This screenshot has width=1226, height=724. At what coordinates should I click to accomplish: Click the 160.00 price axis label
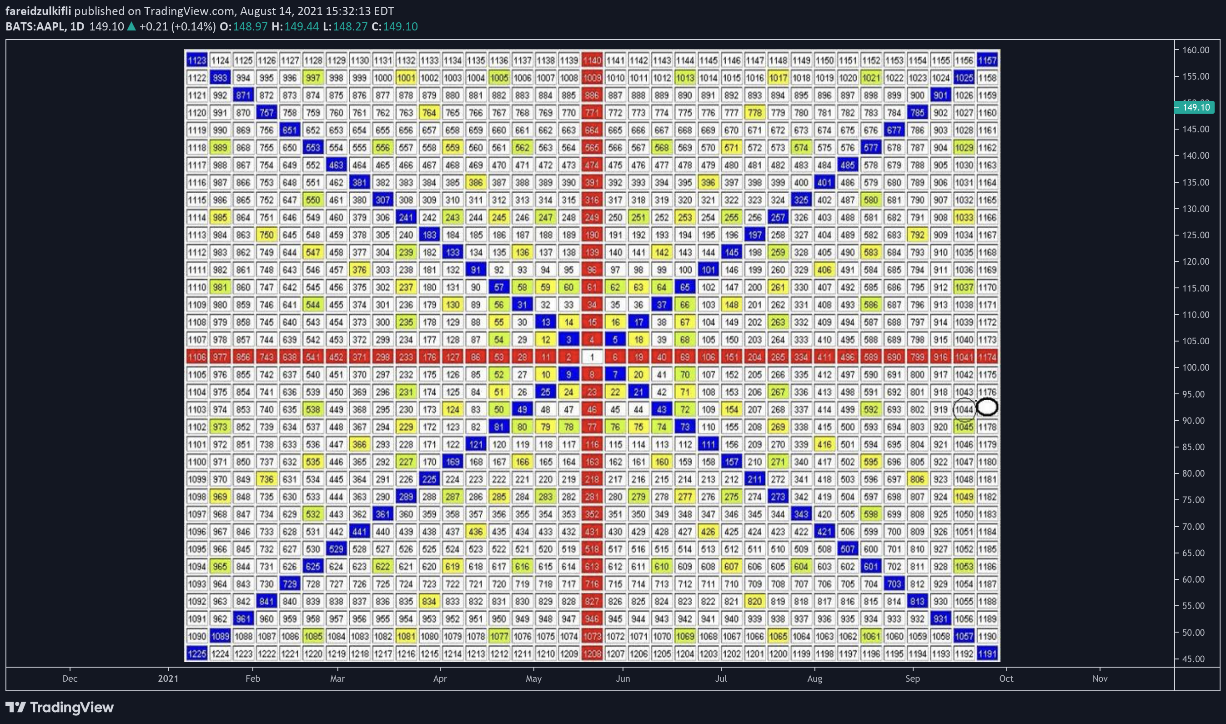1196,50
